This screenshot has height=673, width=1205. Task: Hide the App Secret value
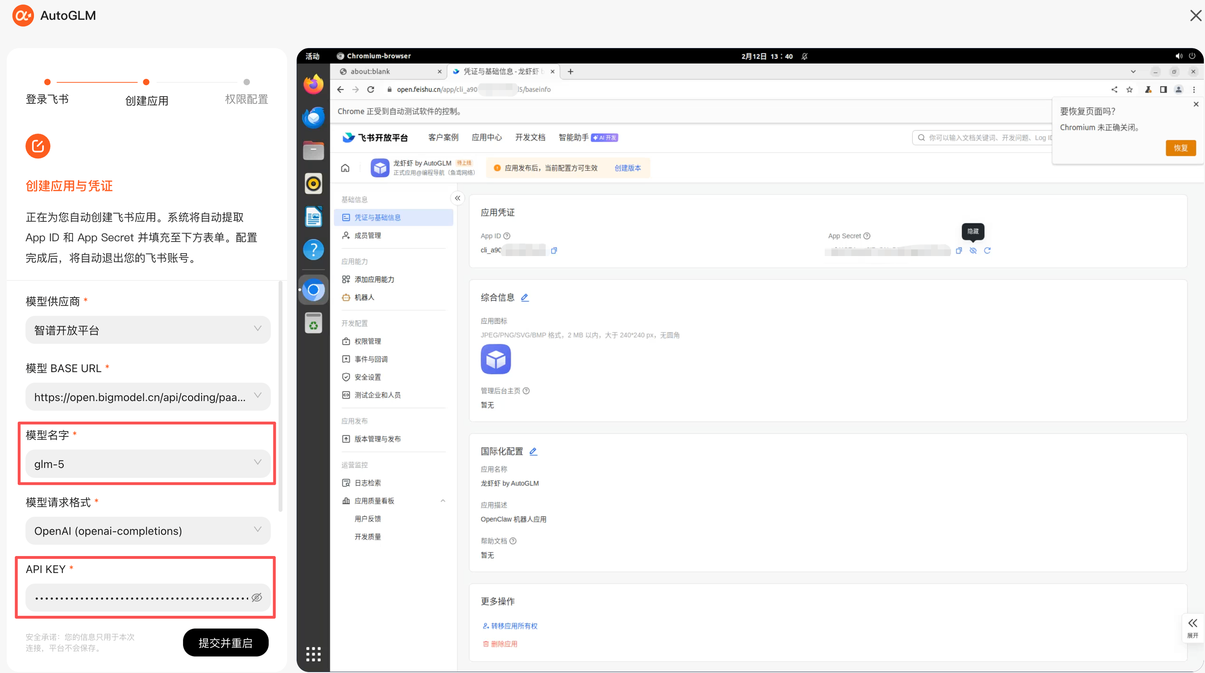(x=973, y=251)
